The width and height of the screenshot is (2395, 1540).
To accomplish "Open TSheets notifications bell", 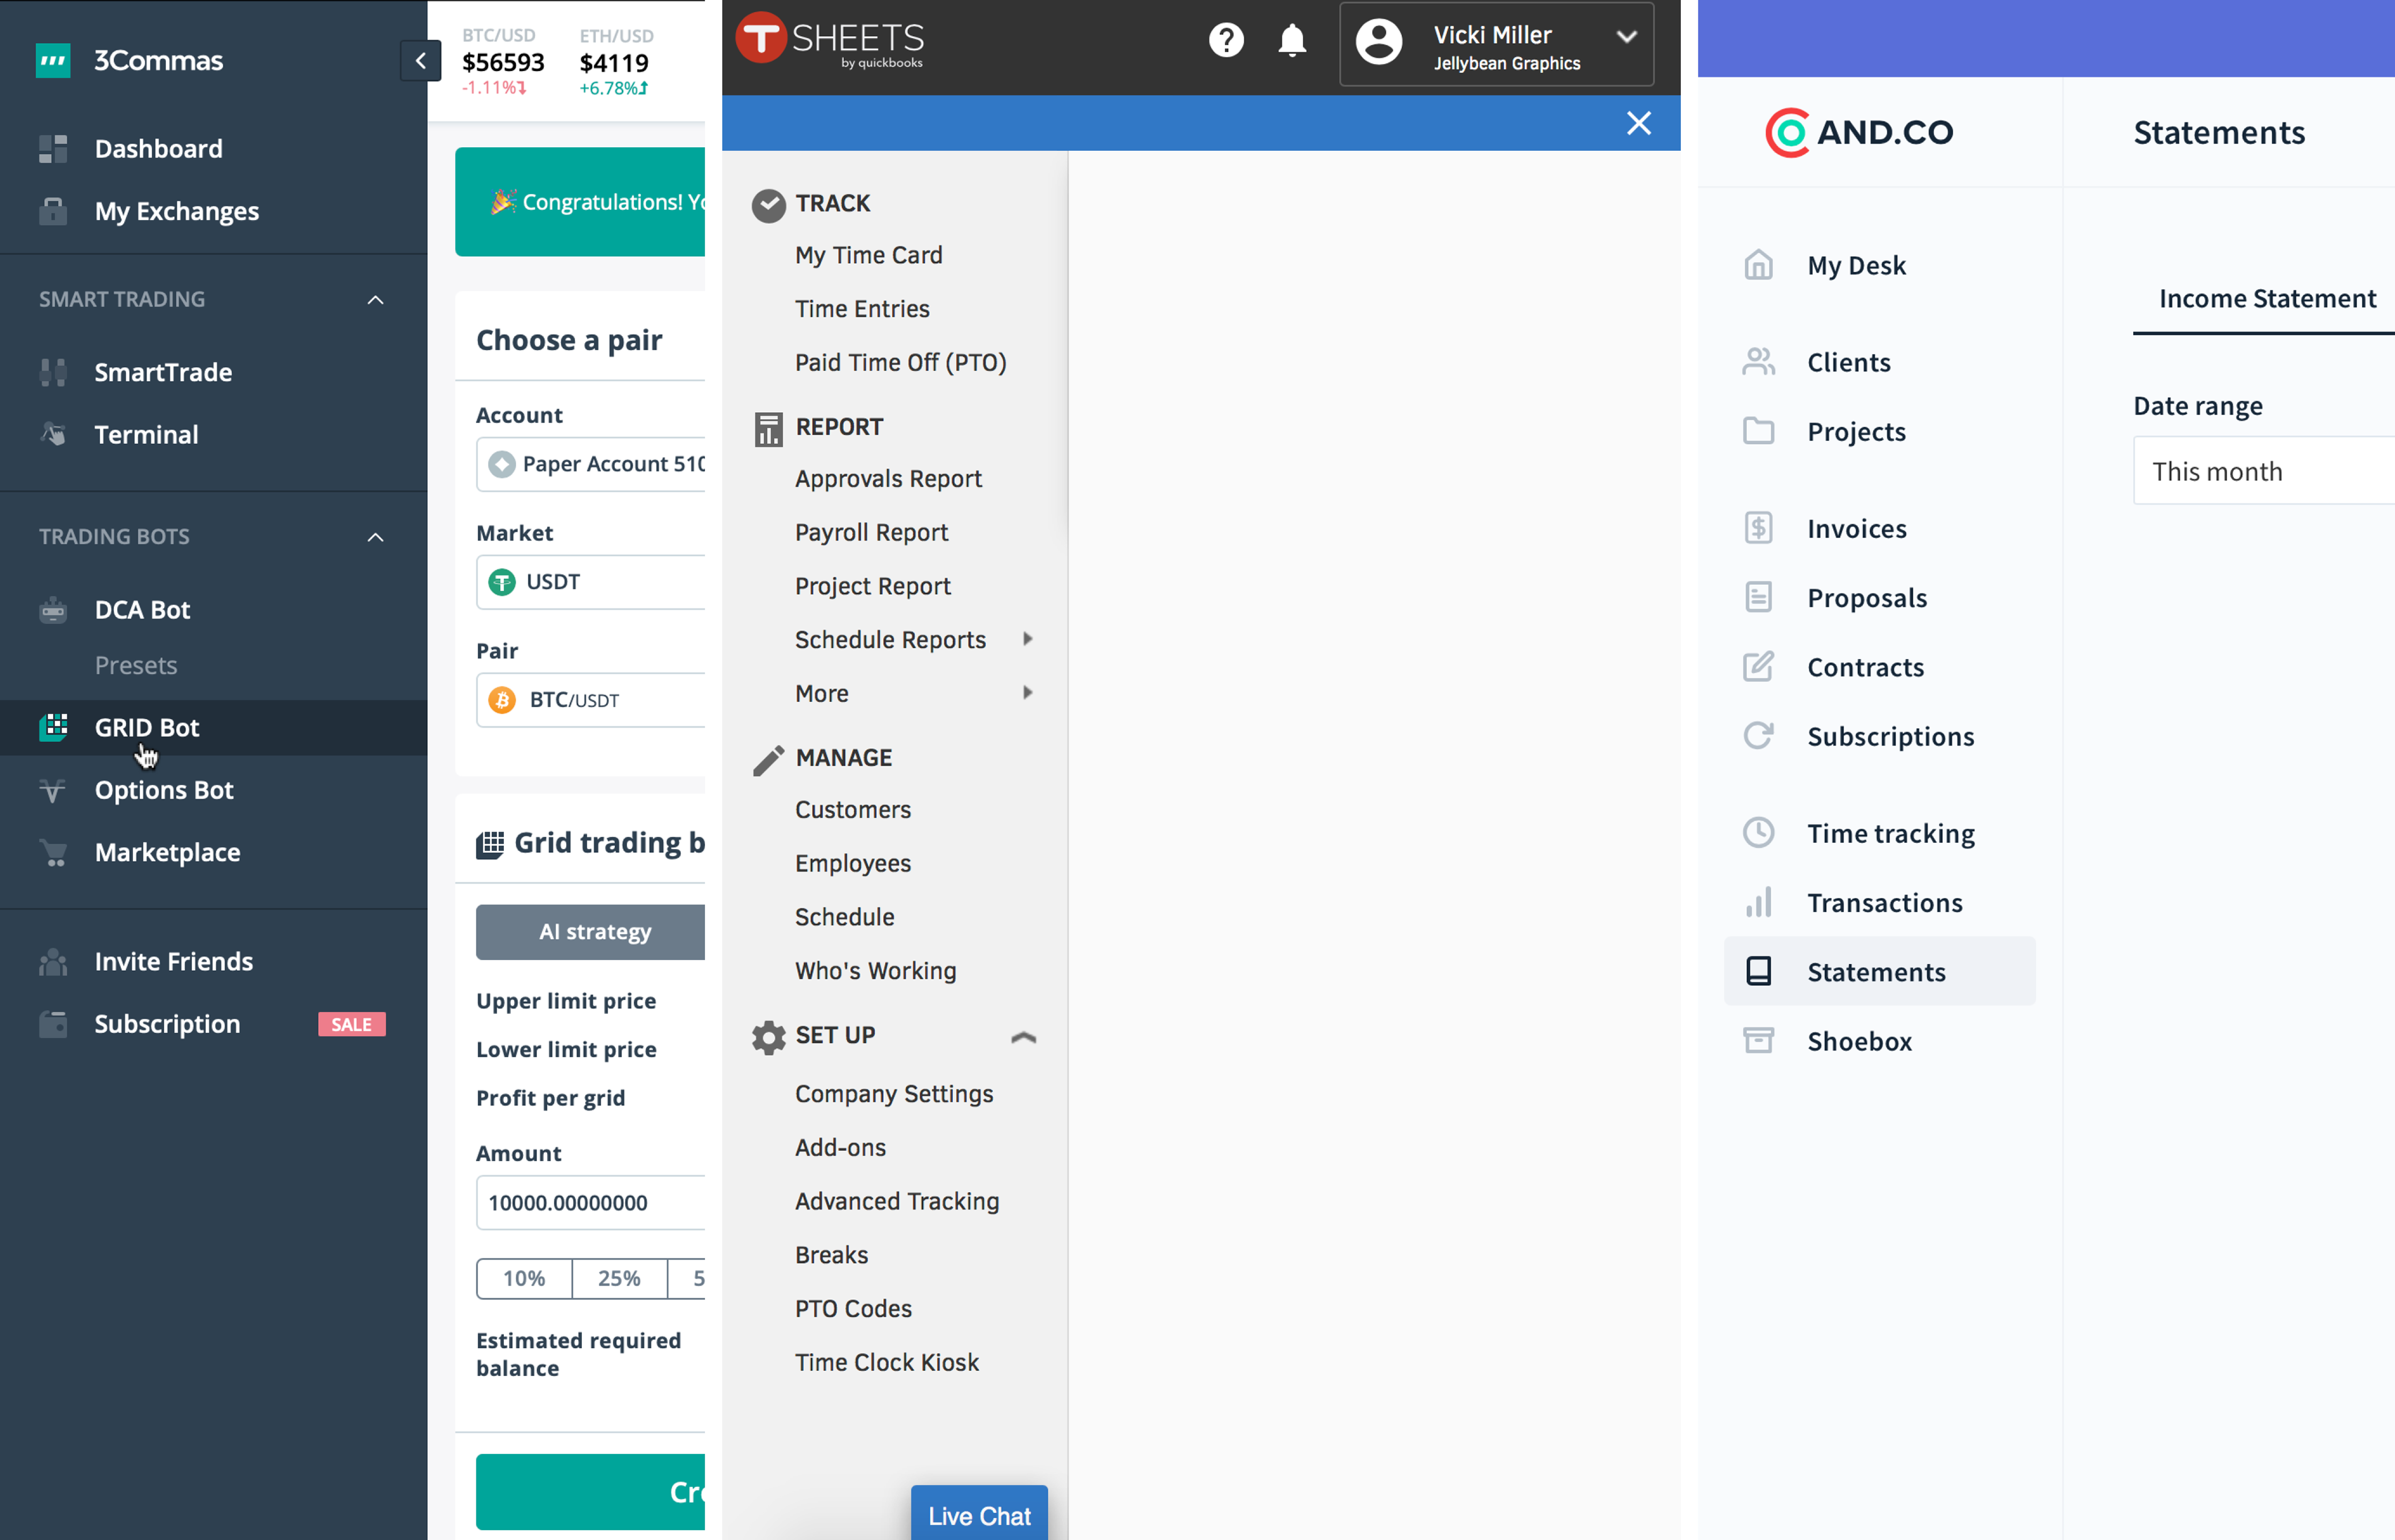I will click(1292, 40).
